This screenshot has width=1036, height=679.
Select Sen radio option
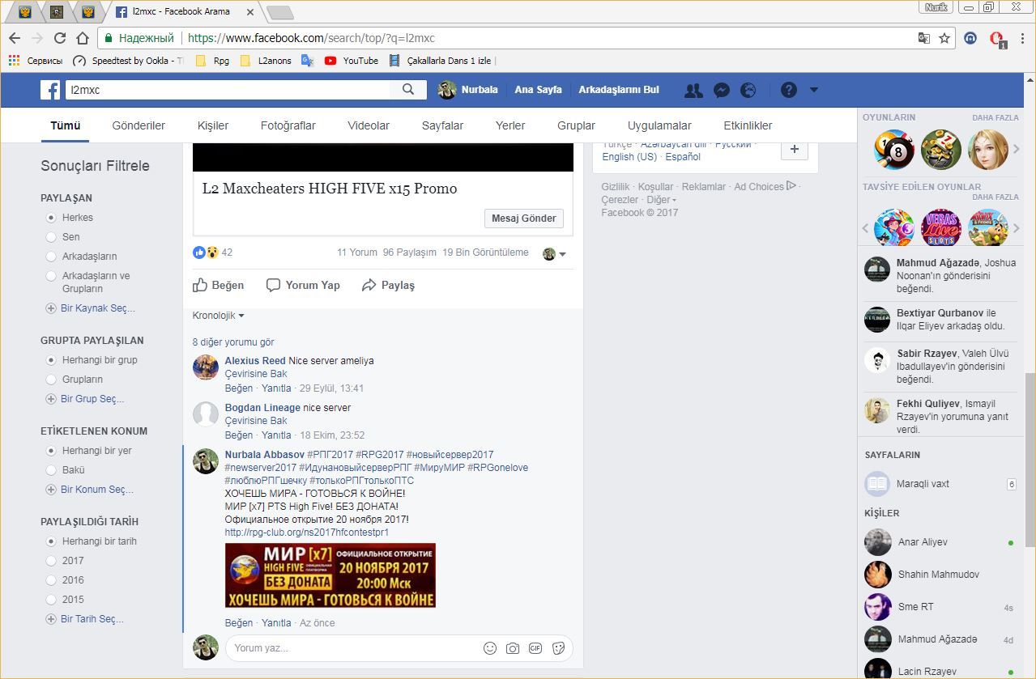click(x=52, y=237)
